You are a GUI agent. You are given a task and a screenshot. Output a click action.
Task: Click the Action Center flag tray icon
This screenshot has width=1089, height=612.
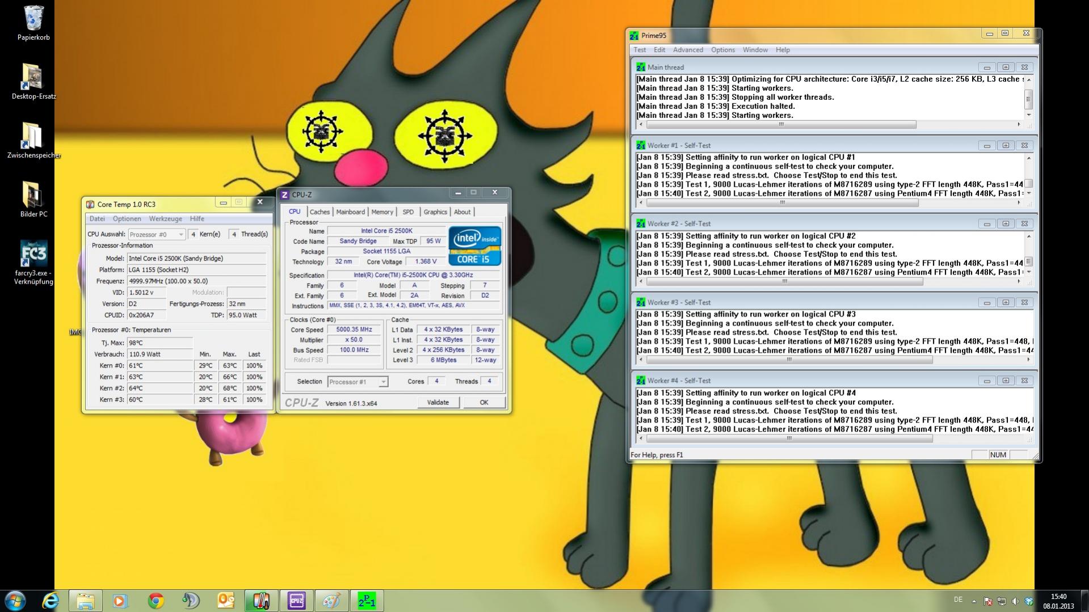tap(988, 601)
